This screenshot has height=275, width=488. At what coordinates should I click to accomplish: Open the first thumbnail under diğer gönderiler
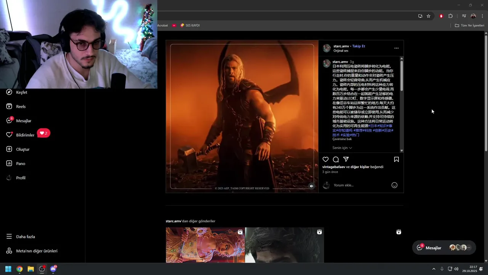coord(205,245)
